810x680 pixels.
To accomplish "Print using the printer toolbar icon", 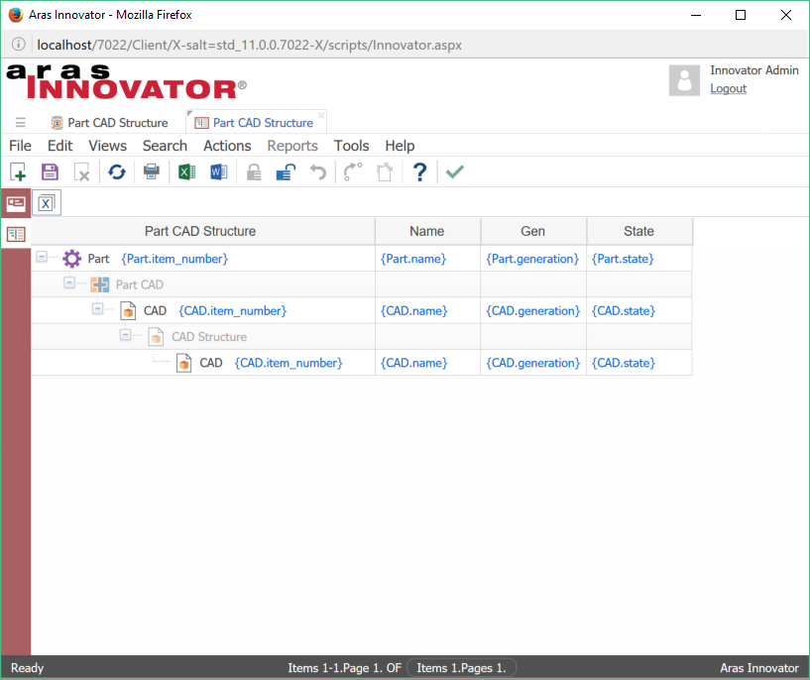I will click(152, 172).
